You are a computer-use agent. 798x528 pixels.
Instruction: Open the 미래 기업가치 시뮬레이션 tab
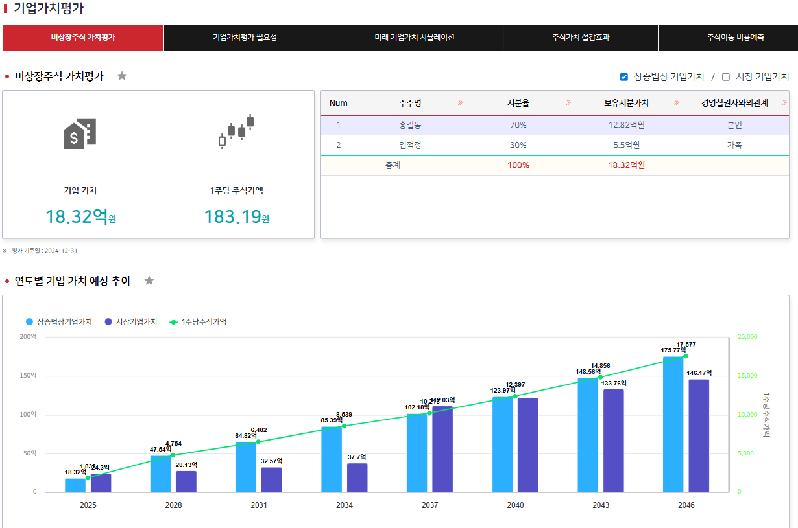(x=414, y=38)
